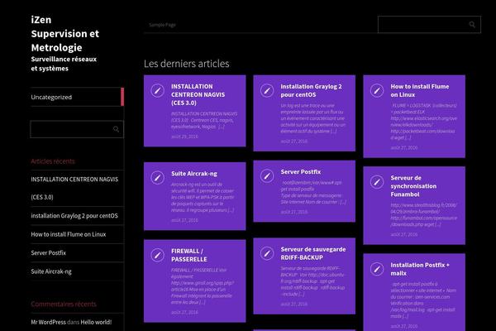Open the Sample Page menu item
Viewport: 496px width, 331px height.
coord(162,25)
